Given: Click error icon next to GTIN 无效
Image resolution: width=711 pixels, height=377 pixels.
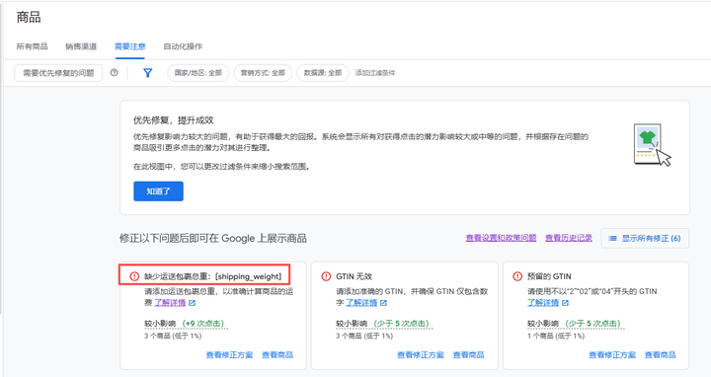Looking at the screenshot, I should pyautogui.click(x=326, y=276).
